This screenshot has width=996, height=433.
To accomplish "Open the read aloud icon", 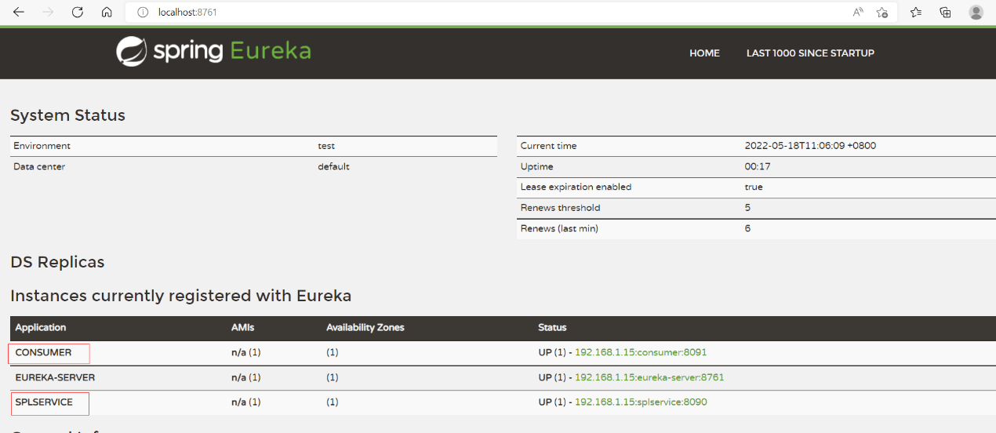I will click(859, 13).
